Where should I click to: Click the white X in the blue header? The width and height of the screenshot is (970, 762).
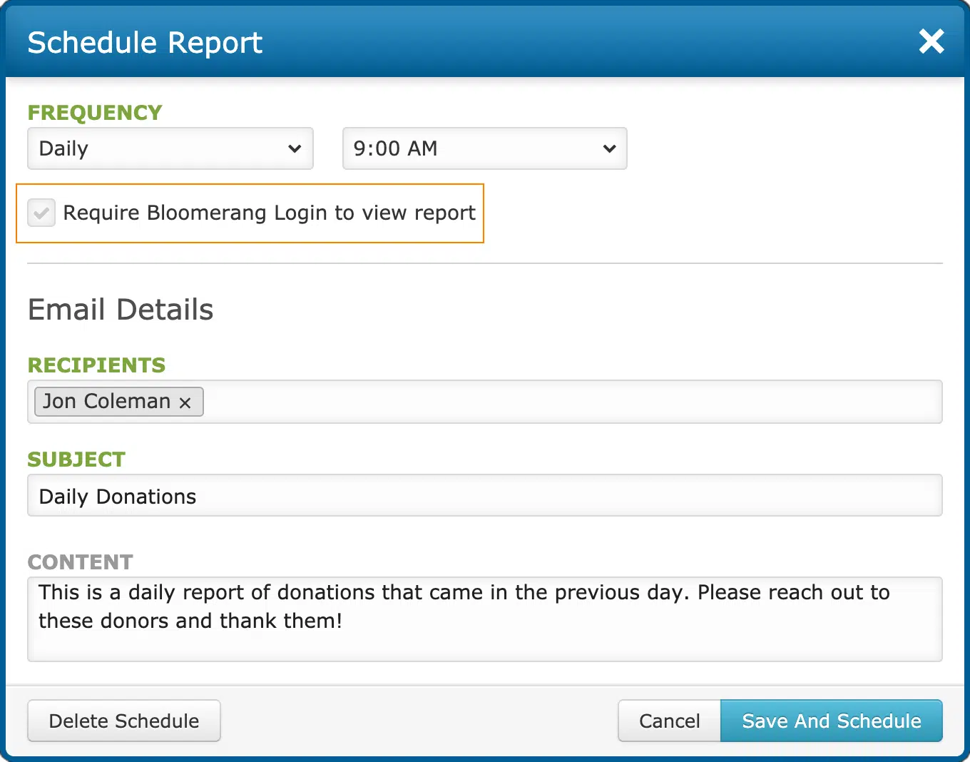click(931, 41)
